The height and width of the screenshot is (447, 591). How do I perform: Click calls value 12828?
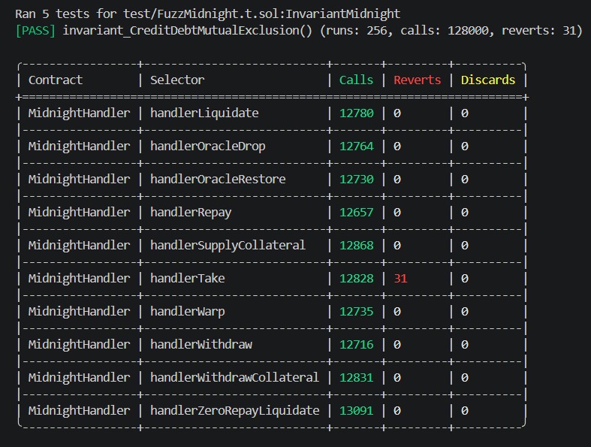356,279
